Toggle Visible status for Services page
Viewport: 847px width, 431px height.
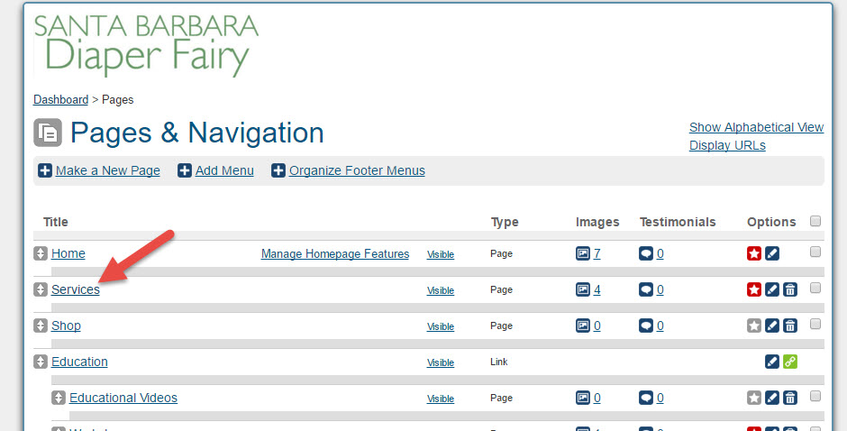[x=441, y=290]
